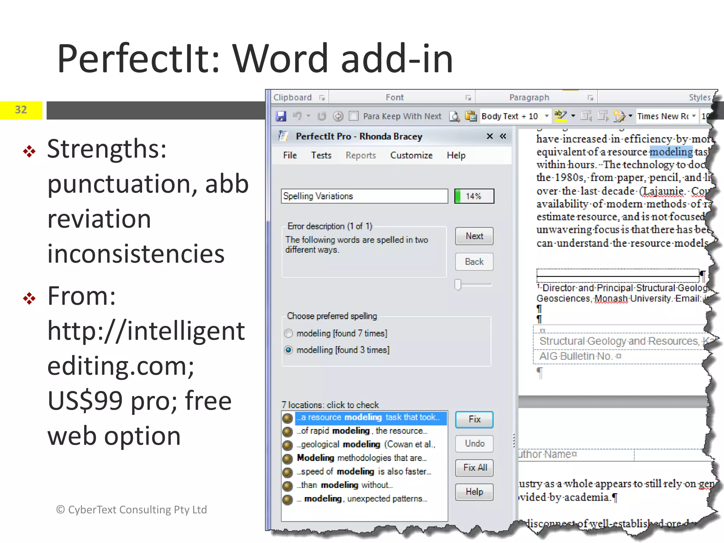724x543 pixels.
Task: Collapse the PerfectIt pane with double chevron
Action: click(x=503, y=136)
